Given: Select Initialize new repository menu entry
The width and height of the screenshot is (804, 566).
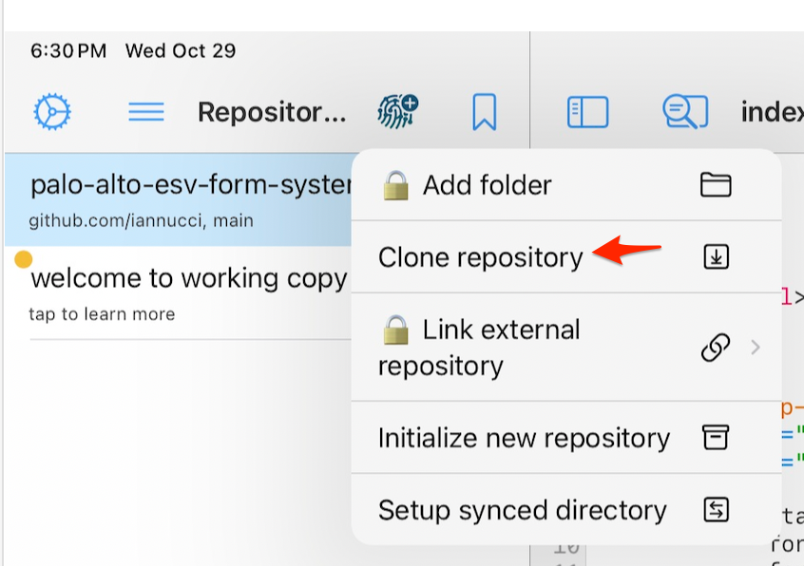Looking at the screenshot, I should 524,438.
